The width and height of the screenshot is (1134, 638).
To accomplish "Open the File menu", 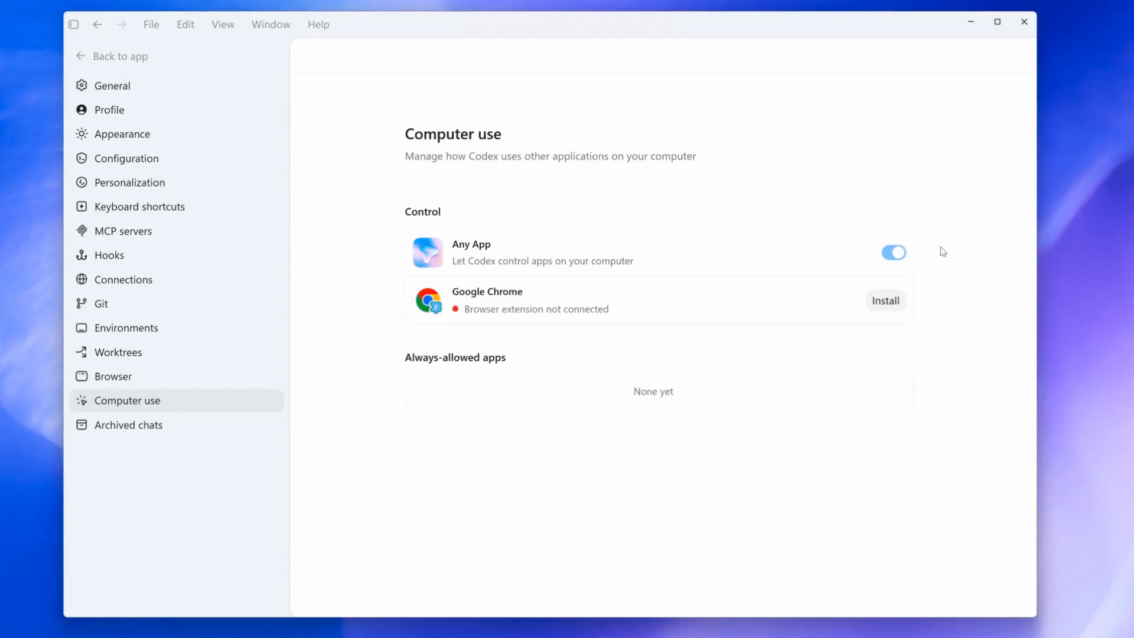I will (x=151, y=24).
